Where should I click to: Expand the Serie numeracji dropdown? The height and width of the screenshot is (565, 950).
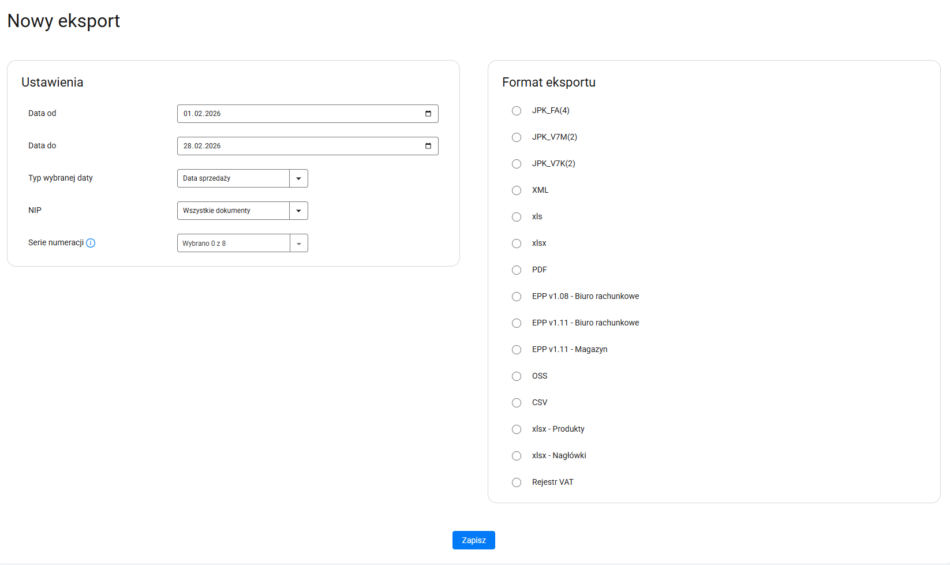298,243
